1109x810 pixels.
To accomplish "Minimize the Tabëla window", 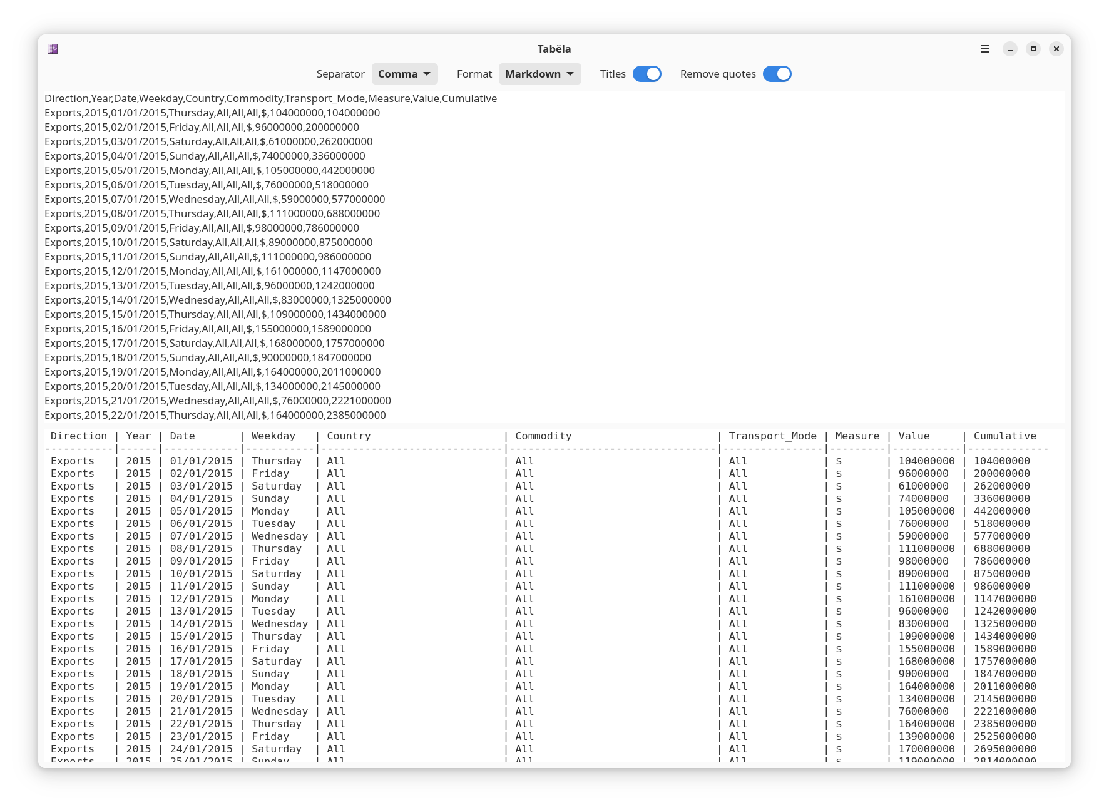I will (x=1009, y=49).
